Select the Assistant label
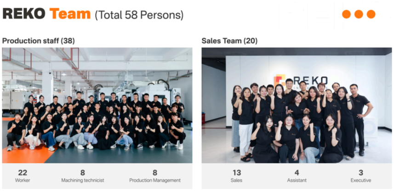The width and height of the screenshot is (394, 191). tap(297, 180)
